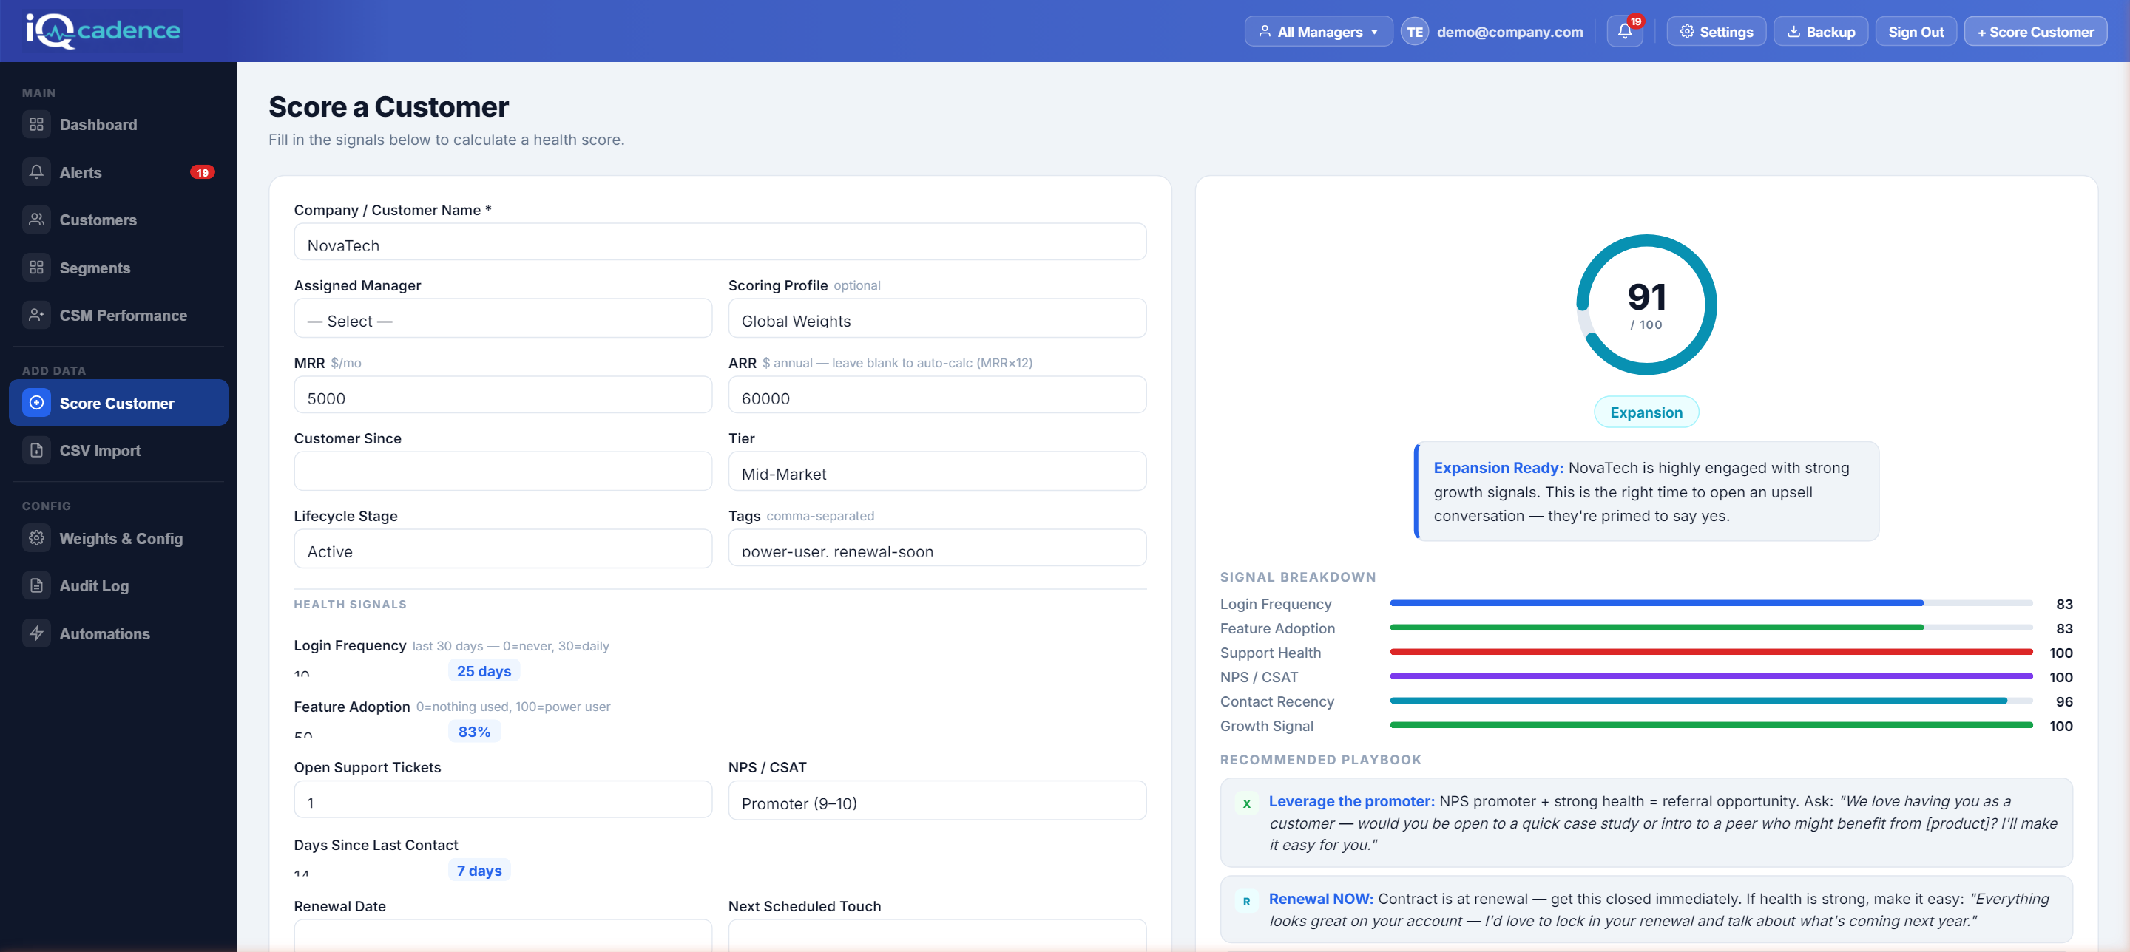Open the All Managers dropdown

point(1317,30)
